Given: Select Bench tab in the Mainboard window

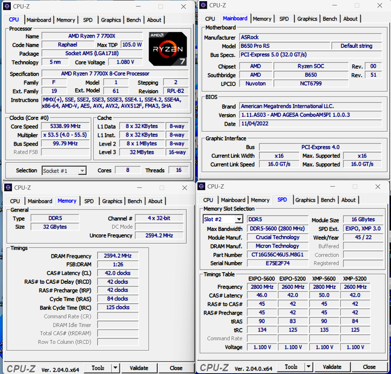Looking at the screenshot, I should click(x=330, y=19).
